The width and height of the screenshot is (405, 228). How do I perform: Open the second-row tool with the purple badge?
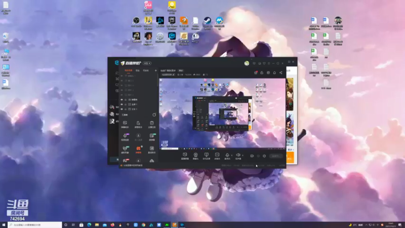125,137
